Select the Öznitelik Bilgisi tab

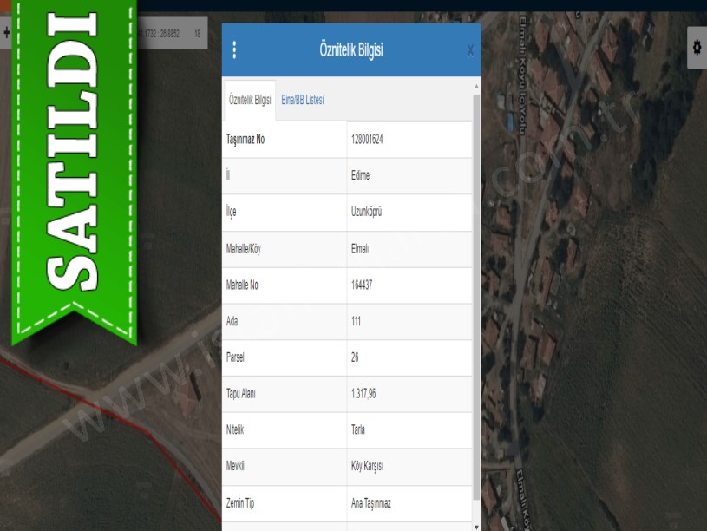click(x=250, y=100)
